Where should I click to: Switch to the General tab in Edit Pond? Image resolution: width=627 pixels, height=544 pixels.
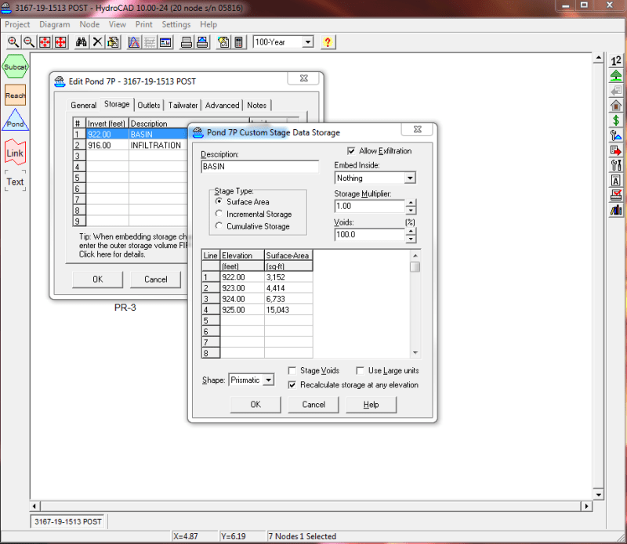coord(83,105)
